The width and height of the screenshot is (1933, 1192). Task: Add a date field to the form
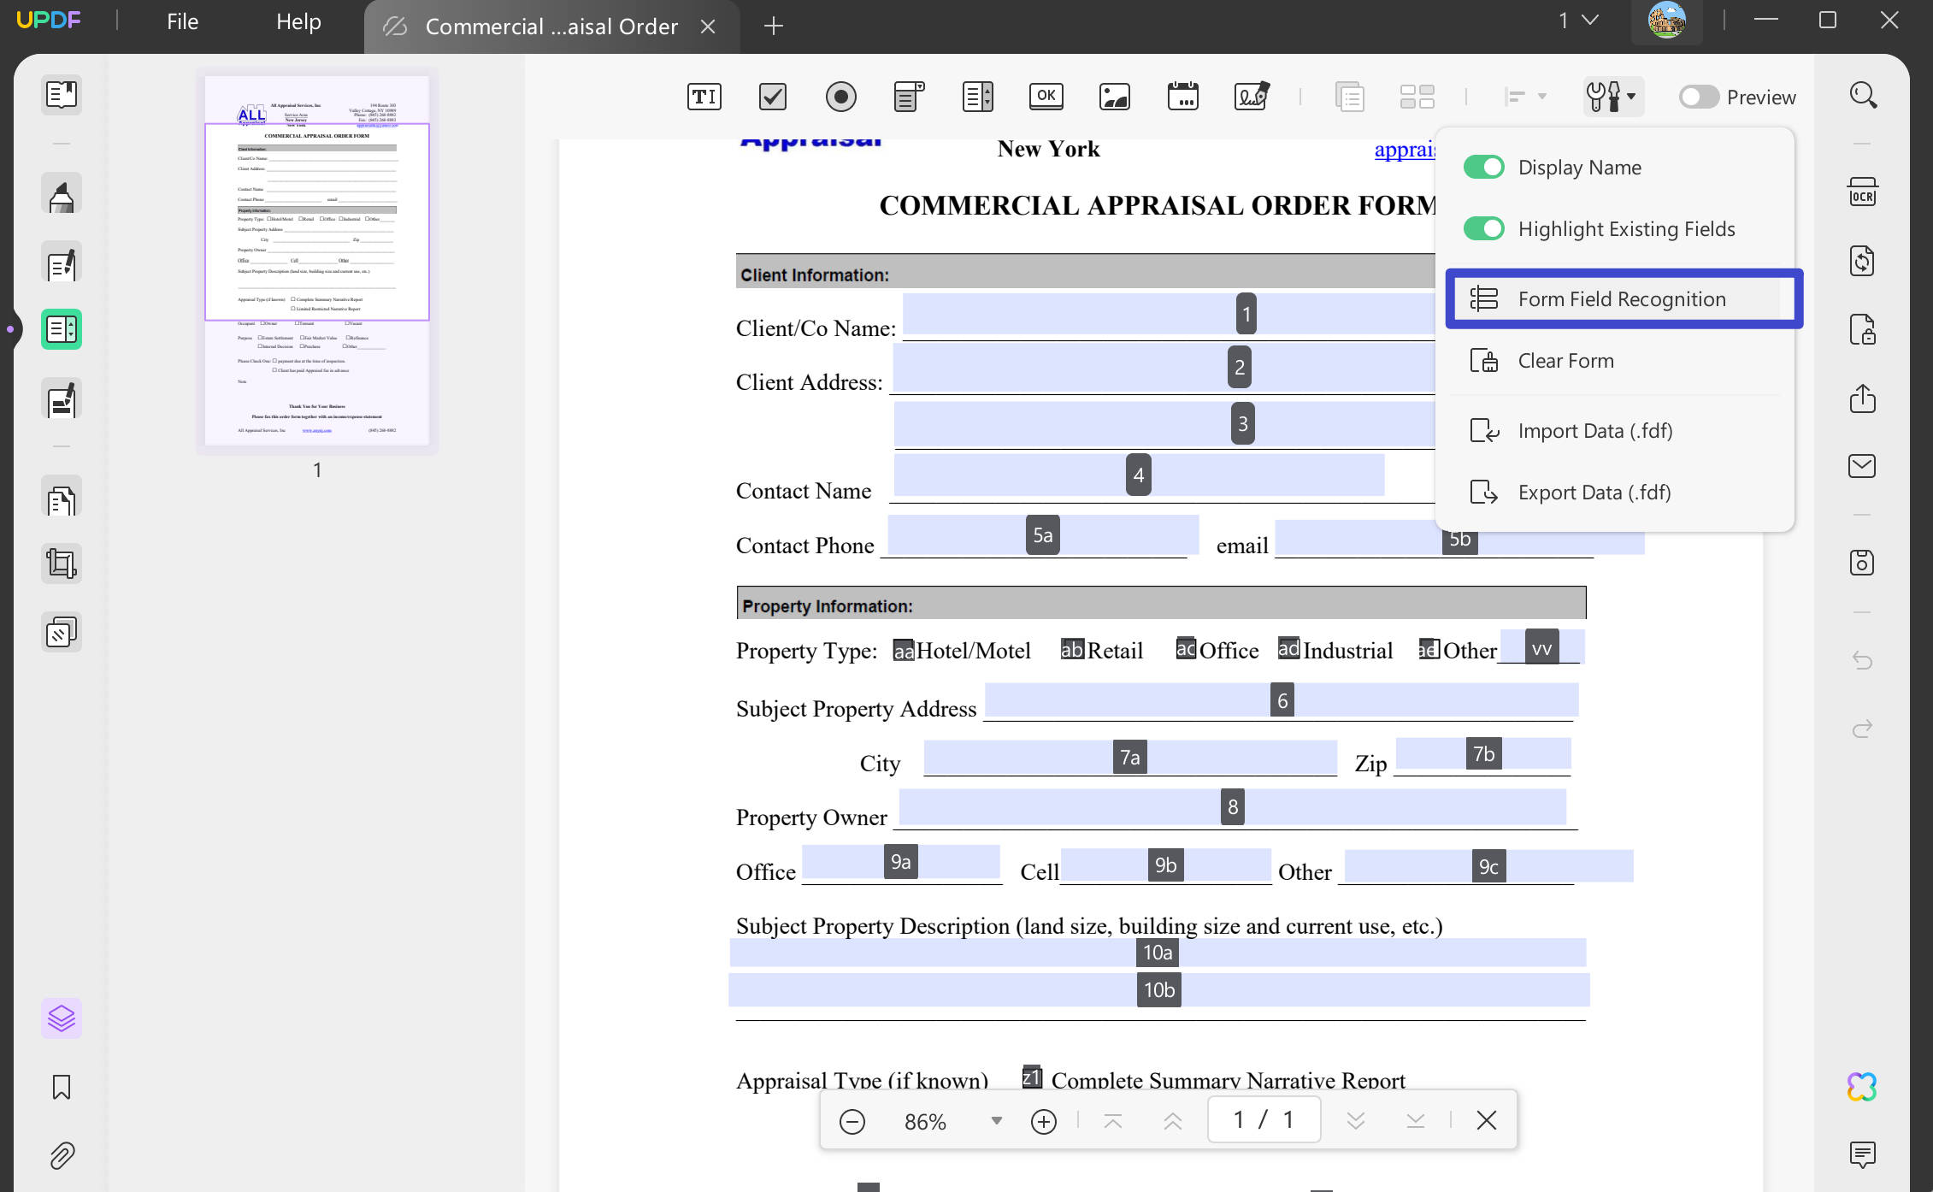pos(1183,97)
